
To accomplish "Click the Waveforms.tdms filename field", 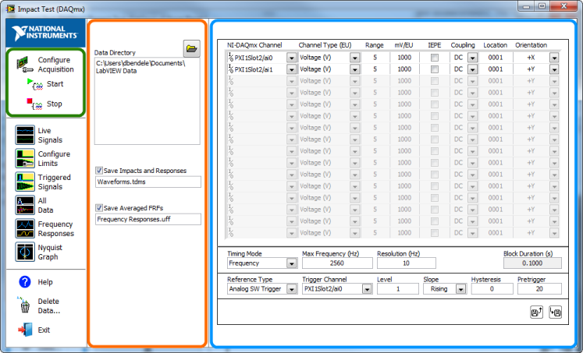I will (x=148, y=182).
